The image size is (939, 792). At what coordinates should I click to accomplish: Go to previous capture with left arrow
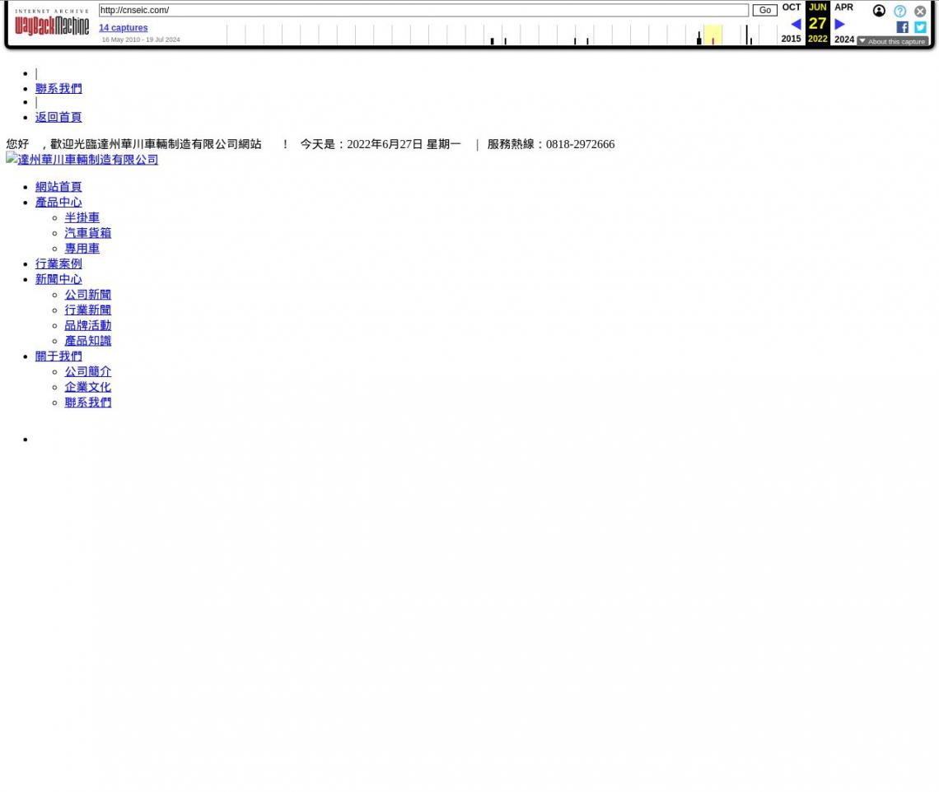point(795,24)
